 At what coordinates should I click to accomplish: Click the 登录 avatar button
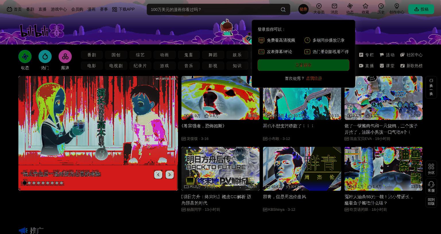click(x=303, y=9)
